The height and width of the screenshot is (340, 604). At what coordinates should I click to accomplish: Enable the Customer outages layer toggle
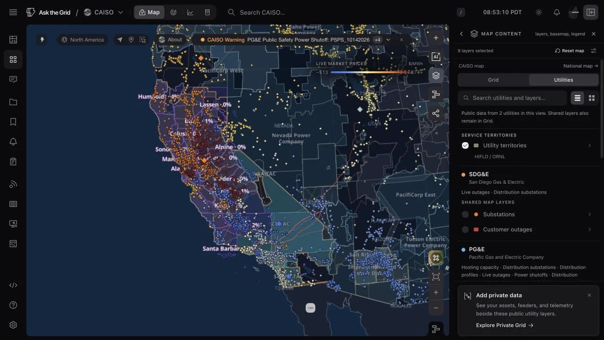(x=465, y=229)
